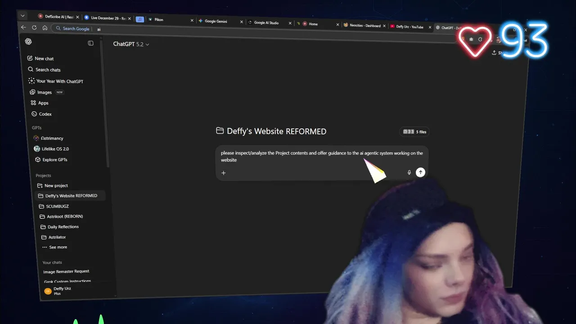The width and height of the screenshot is (576, 324).
Task: Click the pinned music note tab
Action: tap(140, 19)
